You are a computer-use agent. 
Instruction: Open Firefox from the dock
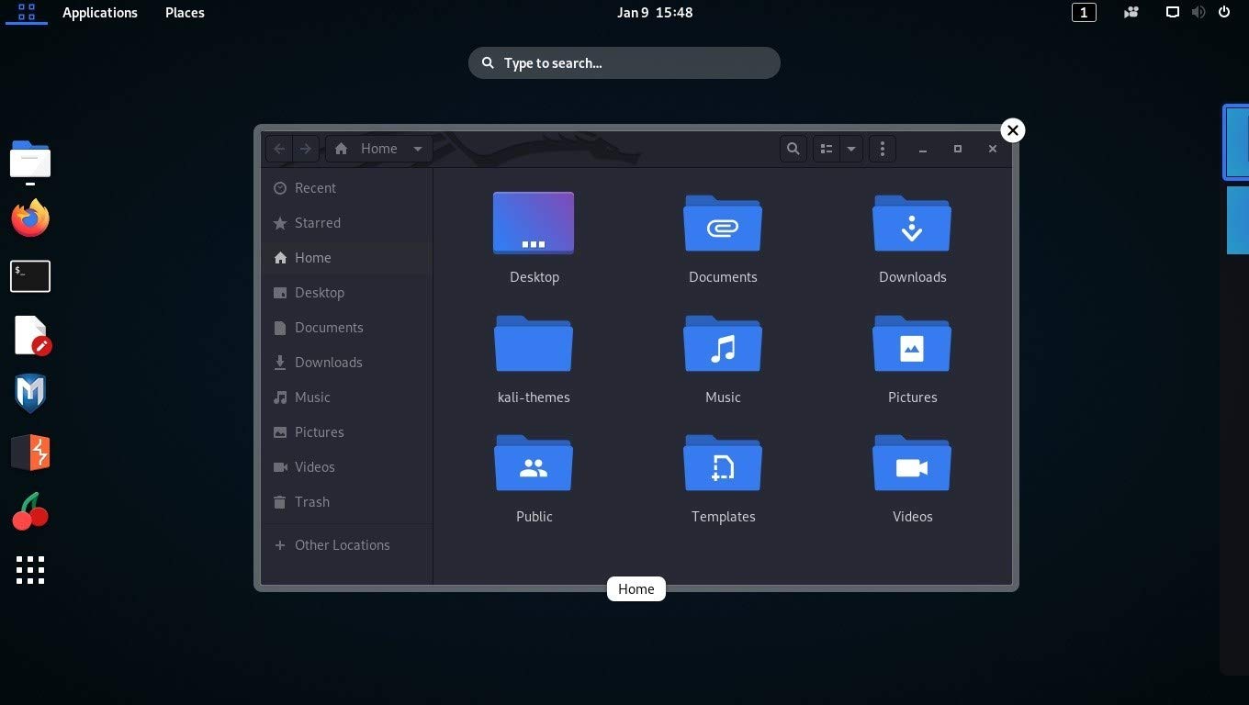click(x=30, y=218)
